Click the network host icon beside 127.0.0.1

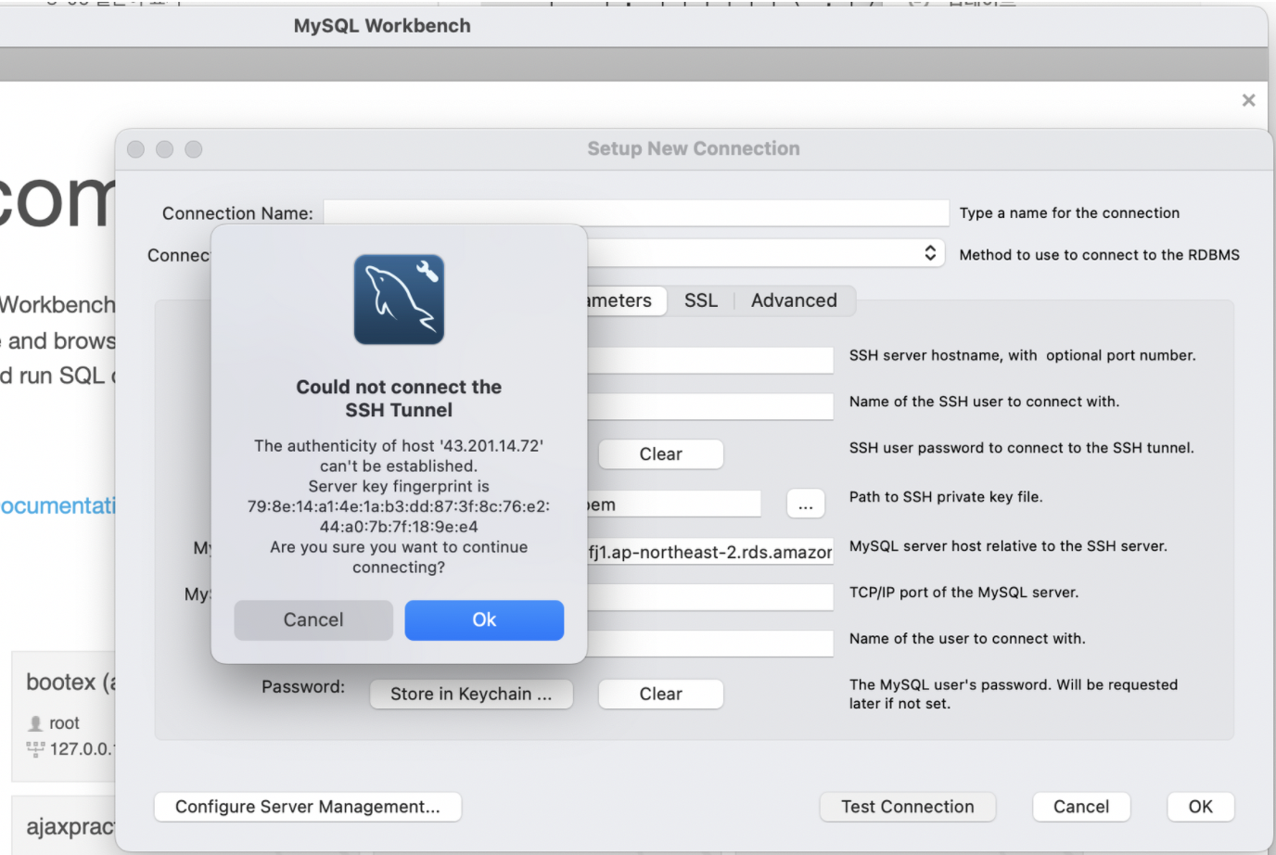point(35,749)
